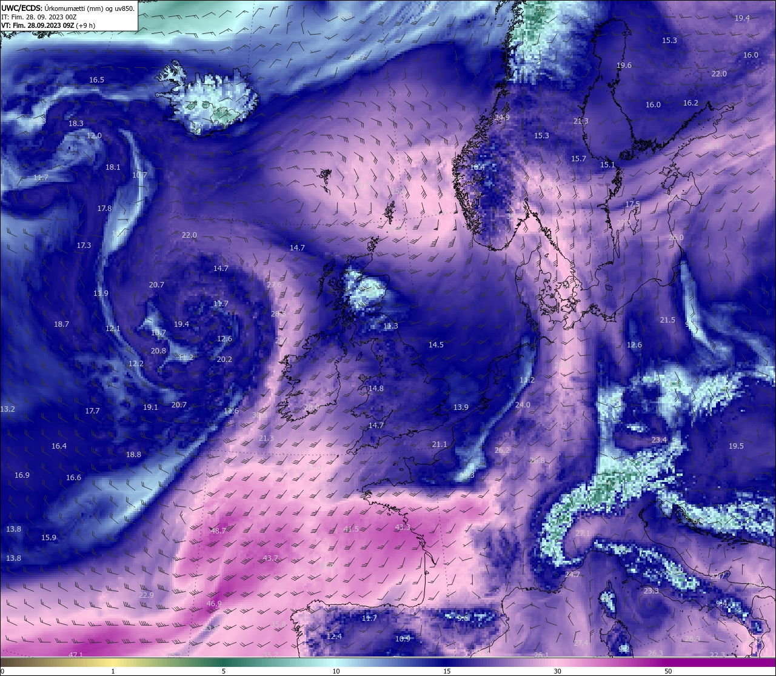Click the 50 tick on the color scale
This screenshot has height=676, width=776.
pos(668,671)
